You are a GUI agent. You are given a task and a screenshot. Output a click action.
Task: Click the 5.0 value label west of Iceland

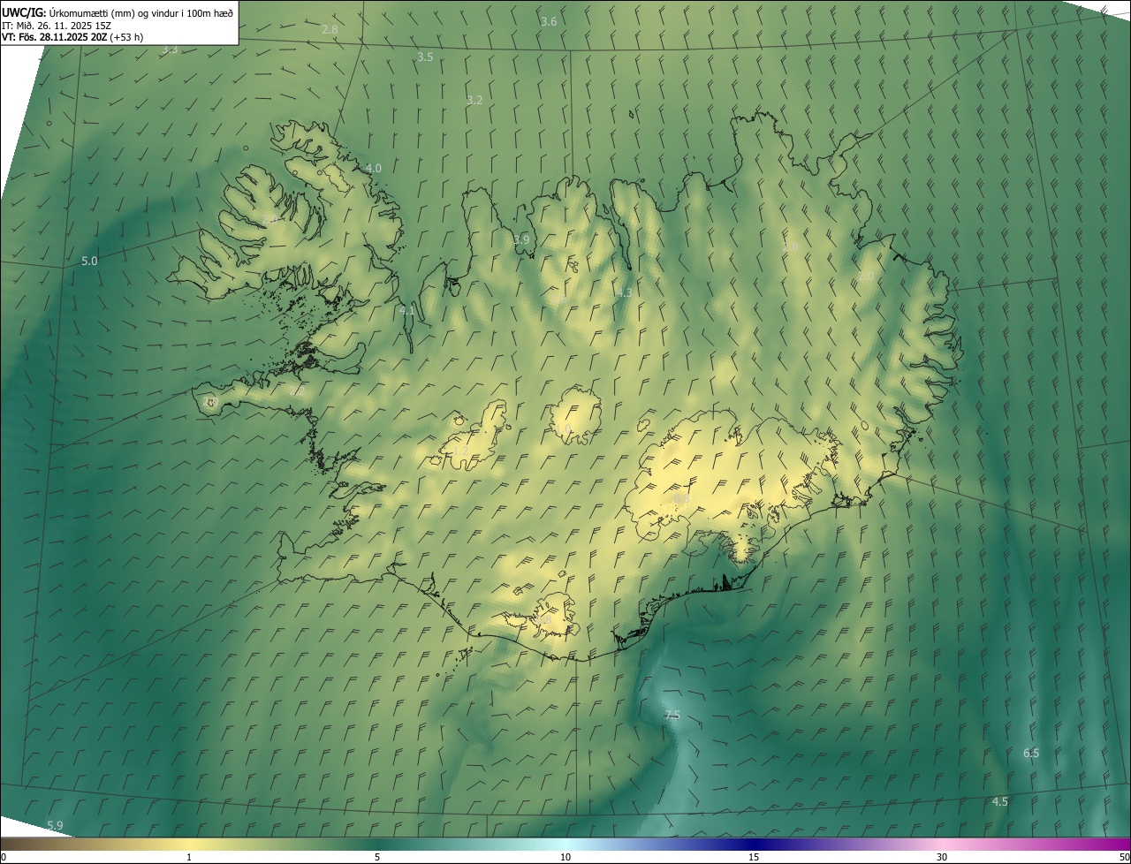89,261
